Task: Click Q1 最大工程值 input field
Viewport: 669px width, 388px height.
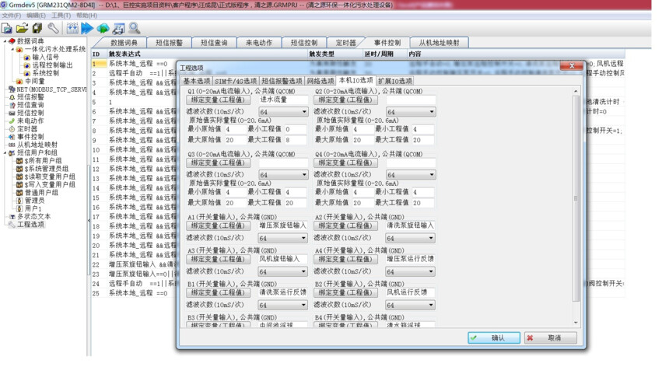Action: [x=296, y=140]
